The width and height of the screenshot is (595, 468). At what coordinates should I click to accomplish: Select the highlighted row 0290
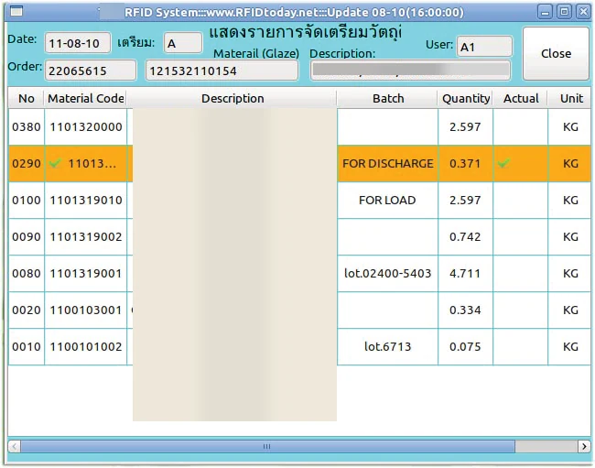click(299, 163)
